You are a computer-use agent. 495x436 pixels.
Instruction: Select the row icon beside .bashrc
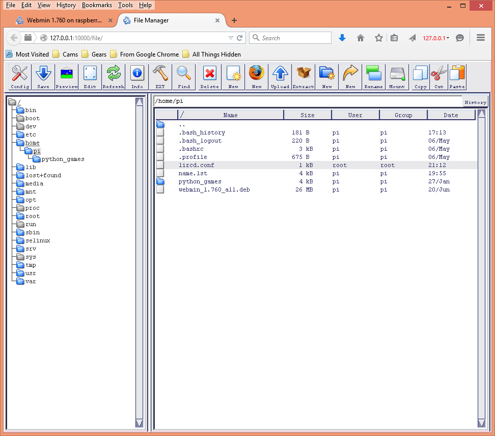pos(160,149)
